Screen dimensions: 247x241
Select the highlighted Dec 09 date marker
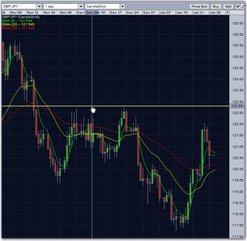92,12
